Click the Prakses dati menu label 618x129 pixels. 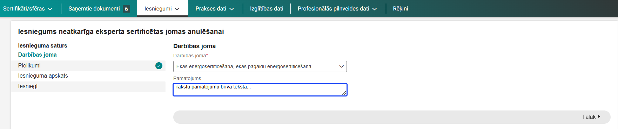(211, 9)
